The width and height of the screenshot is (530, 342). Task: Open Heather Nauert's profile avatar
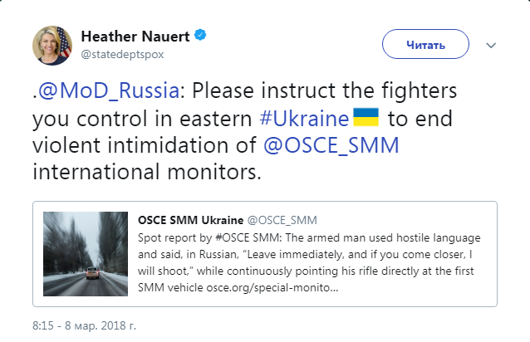(x=52, y=45)
